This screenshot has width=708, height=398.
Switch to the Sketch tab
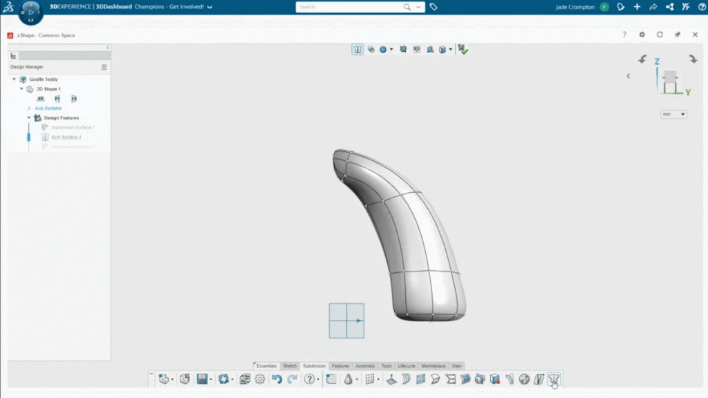(x=290, y=366)
